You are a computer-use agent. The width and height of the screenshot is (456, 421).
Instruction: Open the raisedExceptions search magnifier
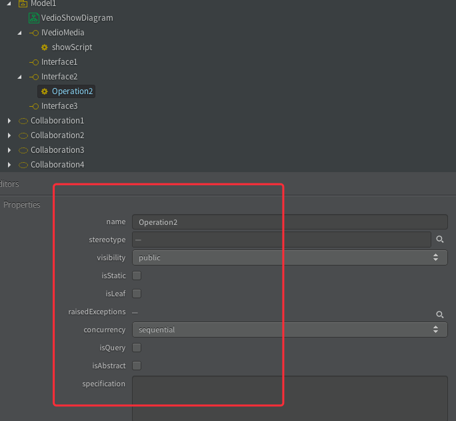click(440, 314)
